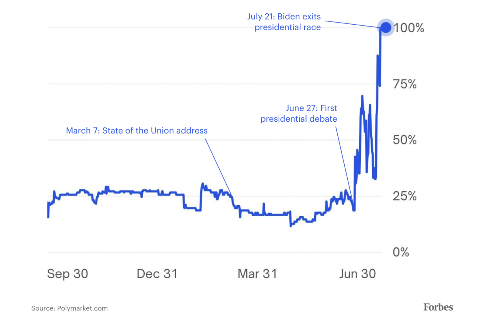482x323 pixels.
Task: Click the June 27 First presidential debate label
Action: point(299,114)
